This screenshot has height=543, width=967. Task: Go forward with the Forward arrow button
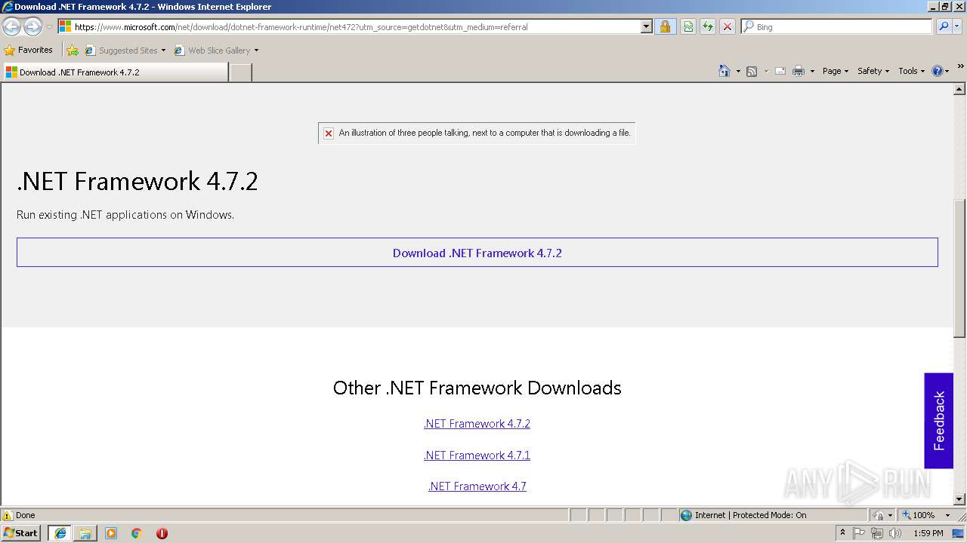click(x=32, y=26)
